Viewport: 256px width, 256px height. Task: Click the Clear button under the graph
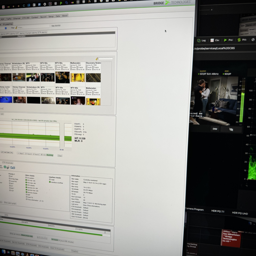[x=60, y=156]
